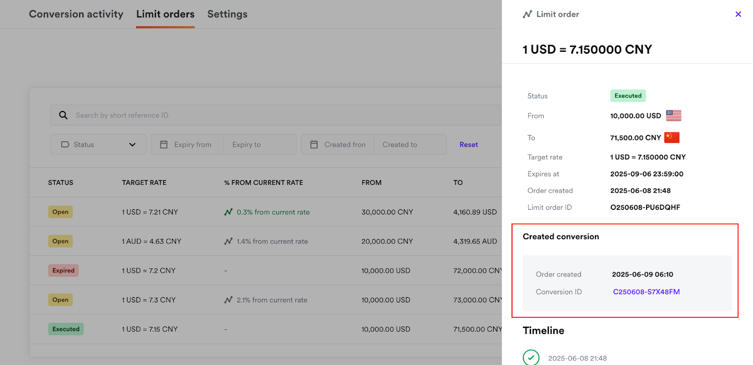Image resolution: width=753 pixels, height=365 pixels.
Task: Open the Created to date picker
Action: click(409, 145)
